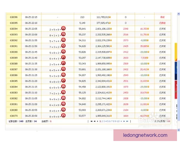Image resolution: width=180 pixels, height=144 pixels.
Task: Click the scrollbar up arrow
Action: pos(178,14)
